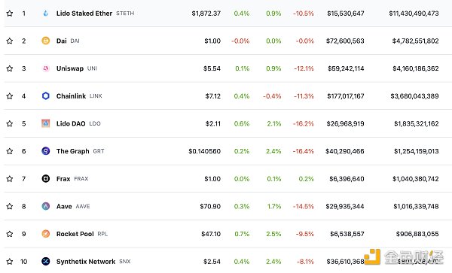Open the Uniswap coin page link
The height and width of the screenshot is (273, 452).
pyautogui.click(x=77, y=68)
